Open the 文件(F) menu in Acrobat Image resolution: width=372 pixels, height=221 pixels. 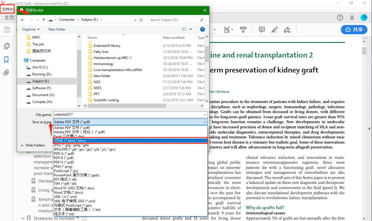pos(8,10)
